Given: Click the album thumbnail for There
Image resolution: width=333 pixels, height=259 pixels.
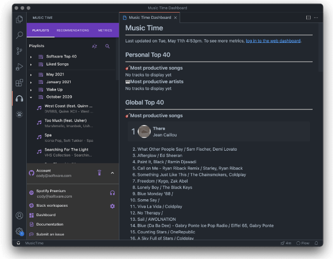Looking at the screenshot, I should pyautogui.click(x=144, y=131).
